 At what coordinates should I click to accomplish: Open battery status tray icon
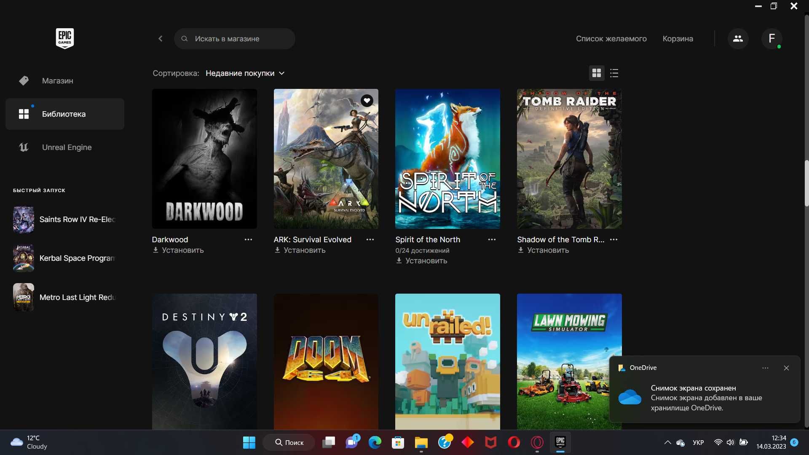point(744,442)
